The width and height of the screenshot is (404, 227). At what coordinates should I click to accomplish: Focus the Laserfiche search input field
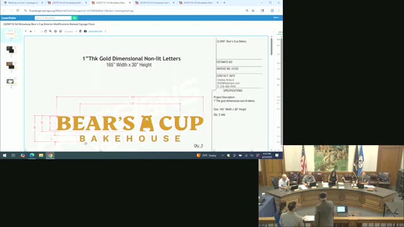coord(53,18)
